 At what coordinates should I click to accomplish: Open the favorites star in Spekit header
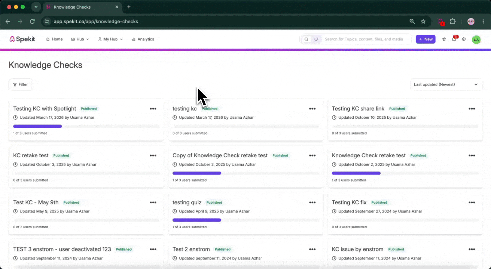(444, 39)
